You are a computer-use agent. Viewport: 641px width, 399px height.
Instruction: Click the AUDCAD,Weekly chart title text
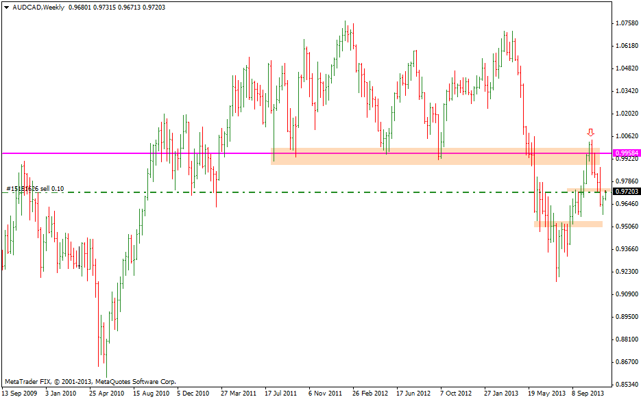pyautogui.click(x=38, y=7)
